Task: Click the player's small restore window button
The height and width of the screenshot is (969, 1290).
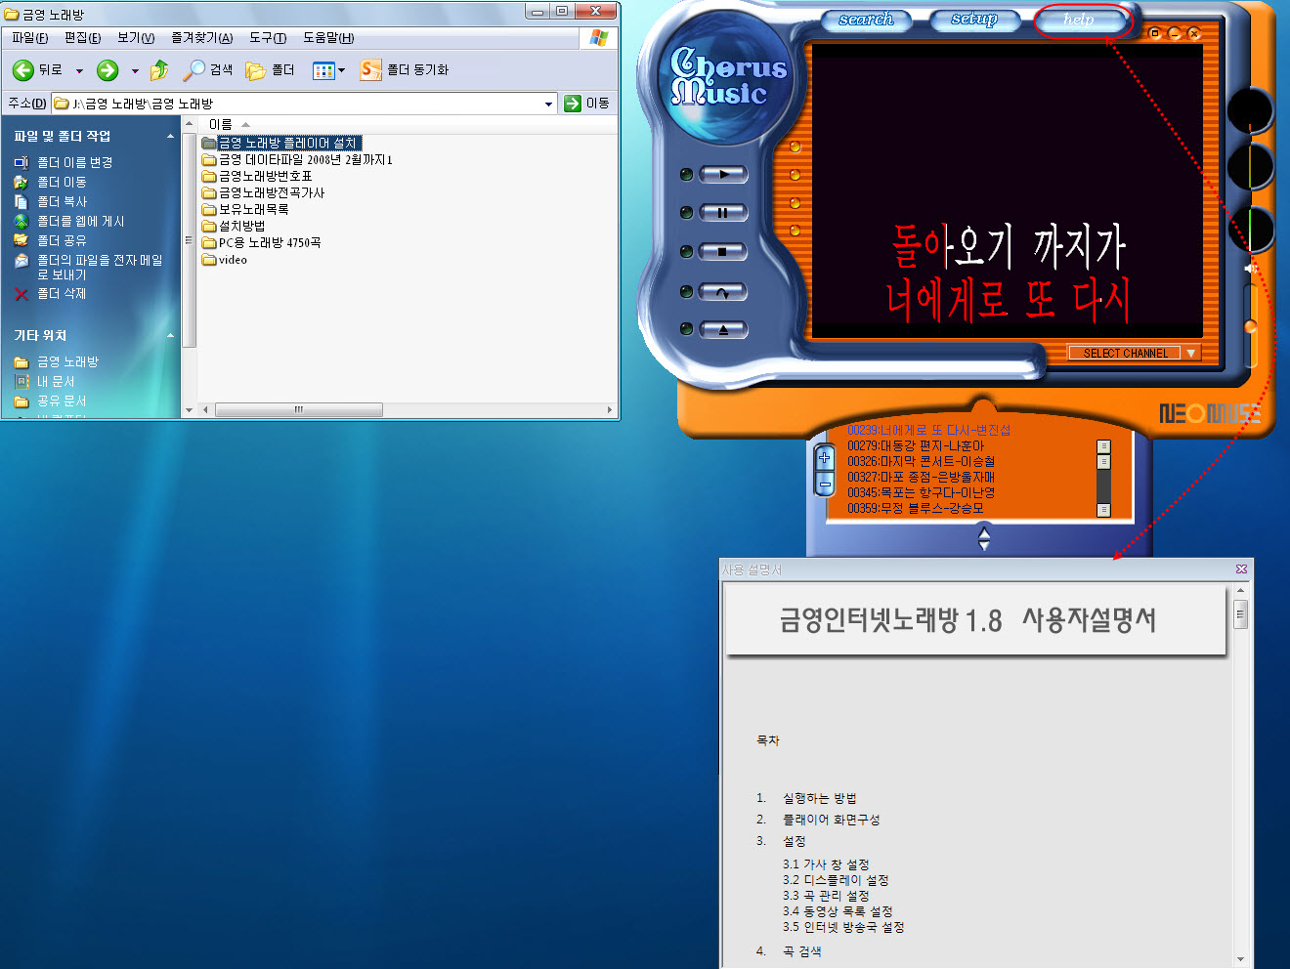Action: [1155, 33]
